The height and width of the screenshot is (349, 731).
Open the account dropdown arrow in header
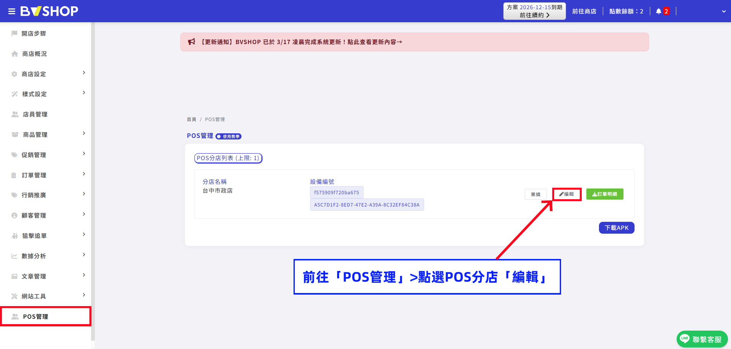click(x=724, y=11)
